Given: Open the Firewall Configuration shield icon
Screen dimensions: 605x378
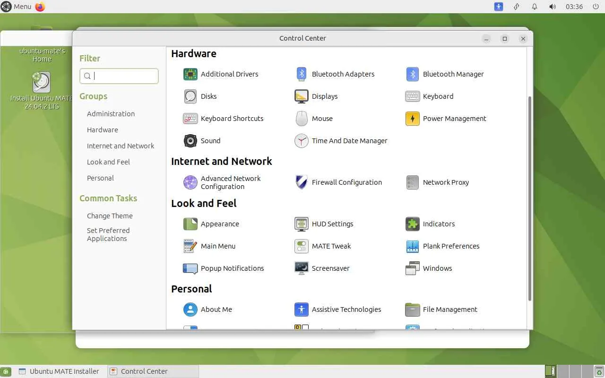Looking at the screenshot, I should [x=301, y=182].
